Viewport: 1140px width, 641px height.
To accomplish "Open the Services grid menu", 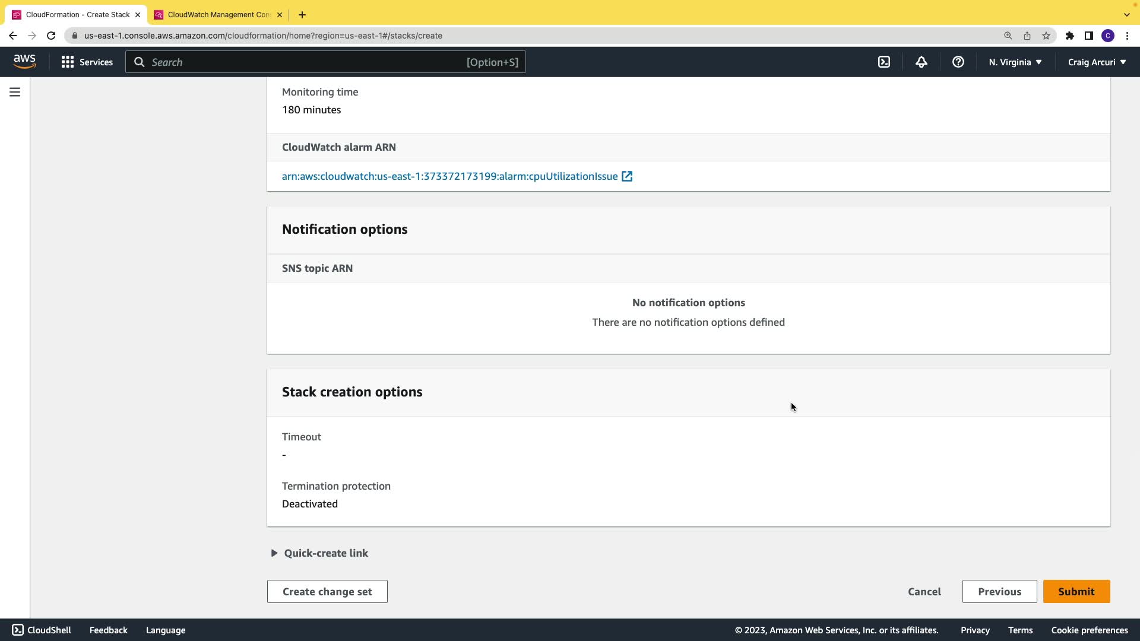I will [87, 62].
